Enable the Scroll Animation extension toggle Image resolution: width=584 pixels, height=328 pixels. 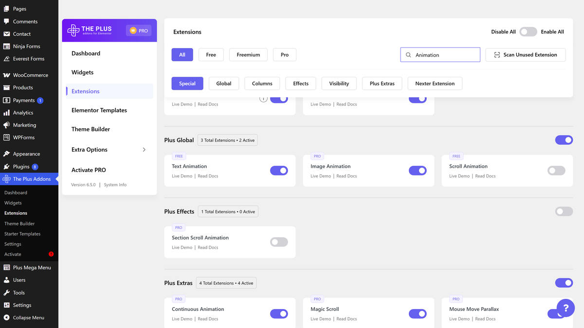556,171
